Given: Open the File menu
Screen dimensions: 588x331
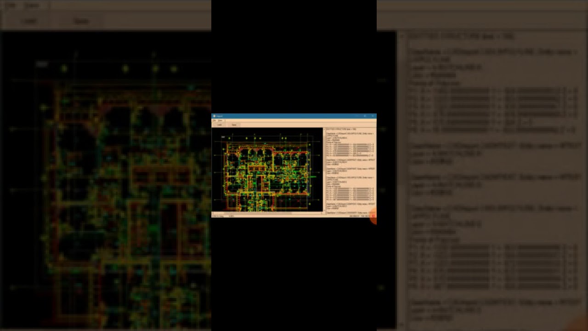Looking at the screenshot, I should point(214,120).
